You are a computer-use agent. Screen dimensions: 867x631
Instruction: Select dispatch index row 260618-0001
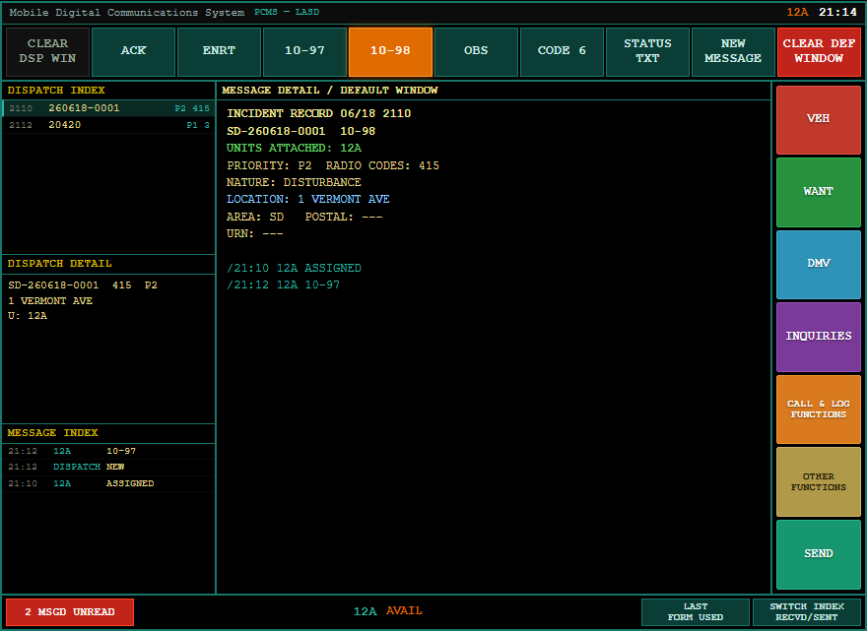coord(109,108)
